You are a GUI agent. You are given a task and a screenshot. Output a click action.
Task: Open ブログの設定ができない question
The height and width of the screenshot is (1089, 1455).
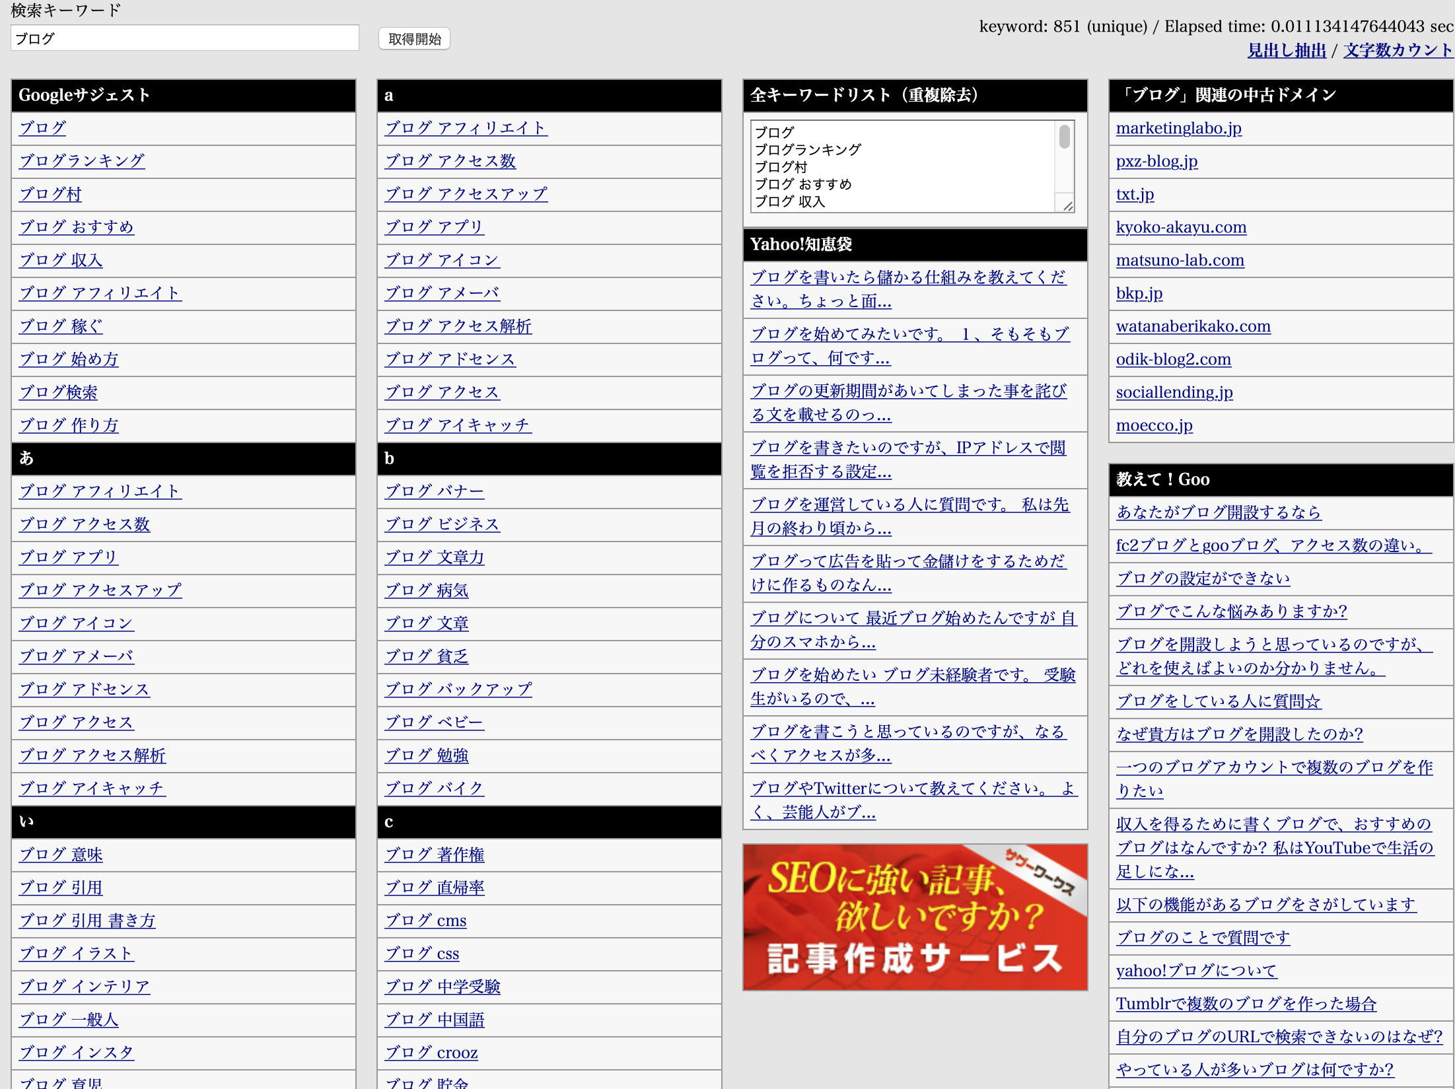tap(1203, 579)
